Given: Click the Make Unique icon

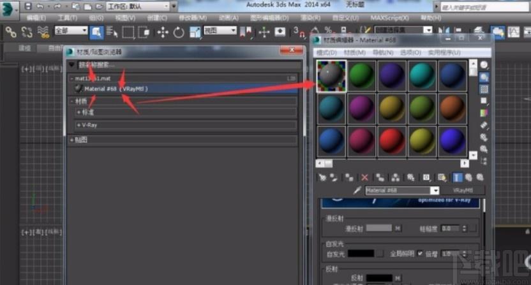Looking at the screenshot, I should (395, 177).
